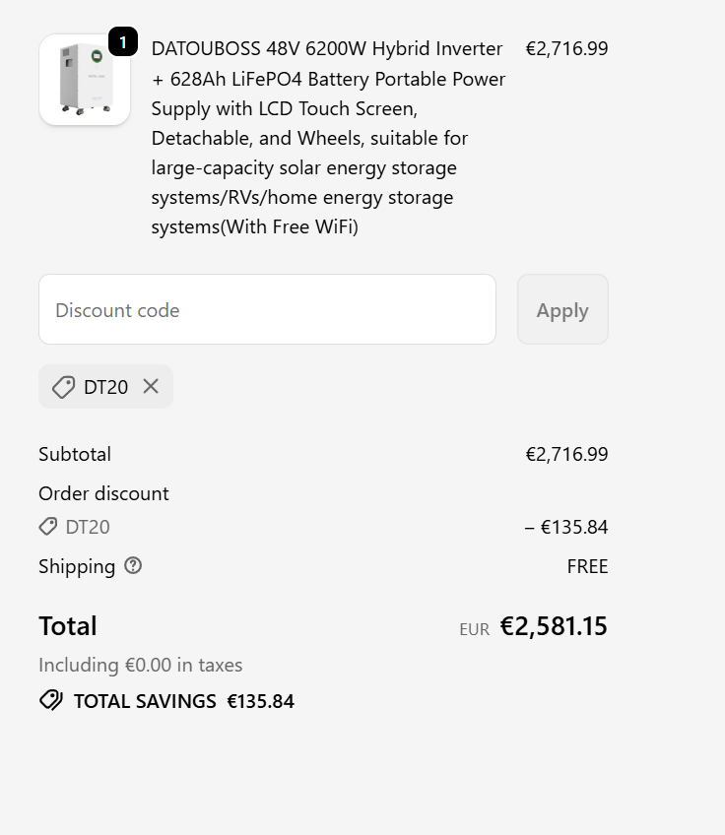Viewport: 725px width, 835px height.
Task: Click the −€135.84 discount amount
Action: click(x=566, y=527)
